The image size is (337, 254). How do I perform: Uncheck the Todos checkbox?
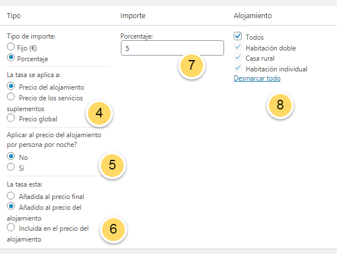(238, 36)
